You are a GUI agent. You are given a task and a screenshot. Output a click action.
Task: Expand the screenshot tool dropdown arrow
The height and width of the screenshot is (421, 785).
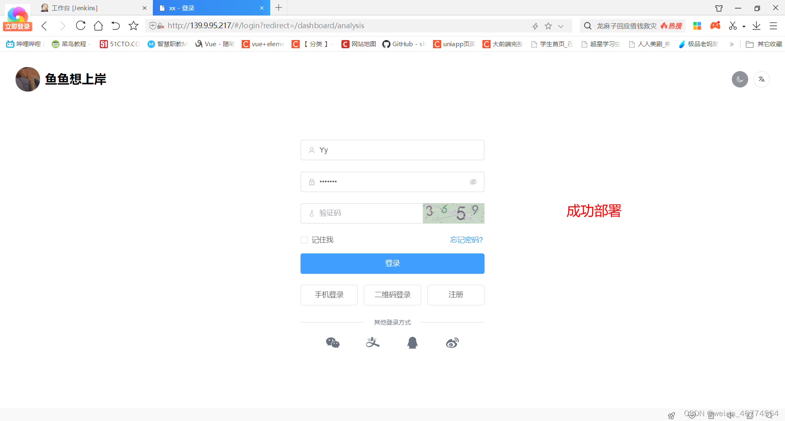(744, 27)
